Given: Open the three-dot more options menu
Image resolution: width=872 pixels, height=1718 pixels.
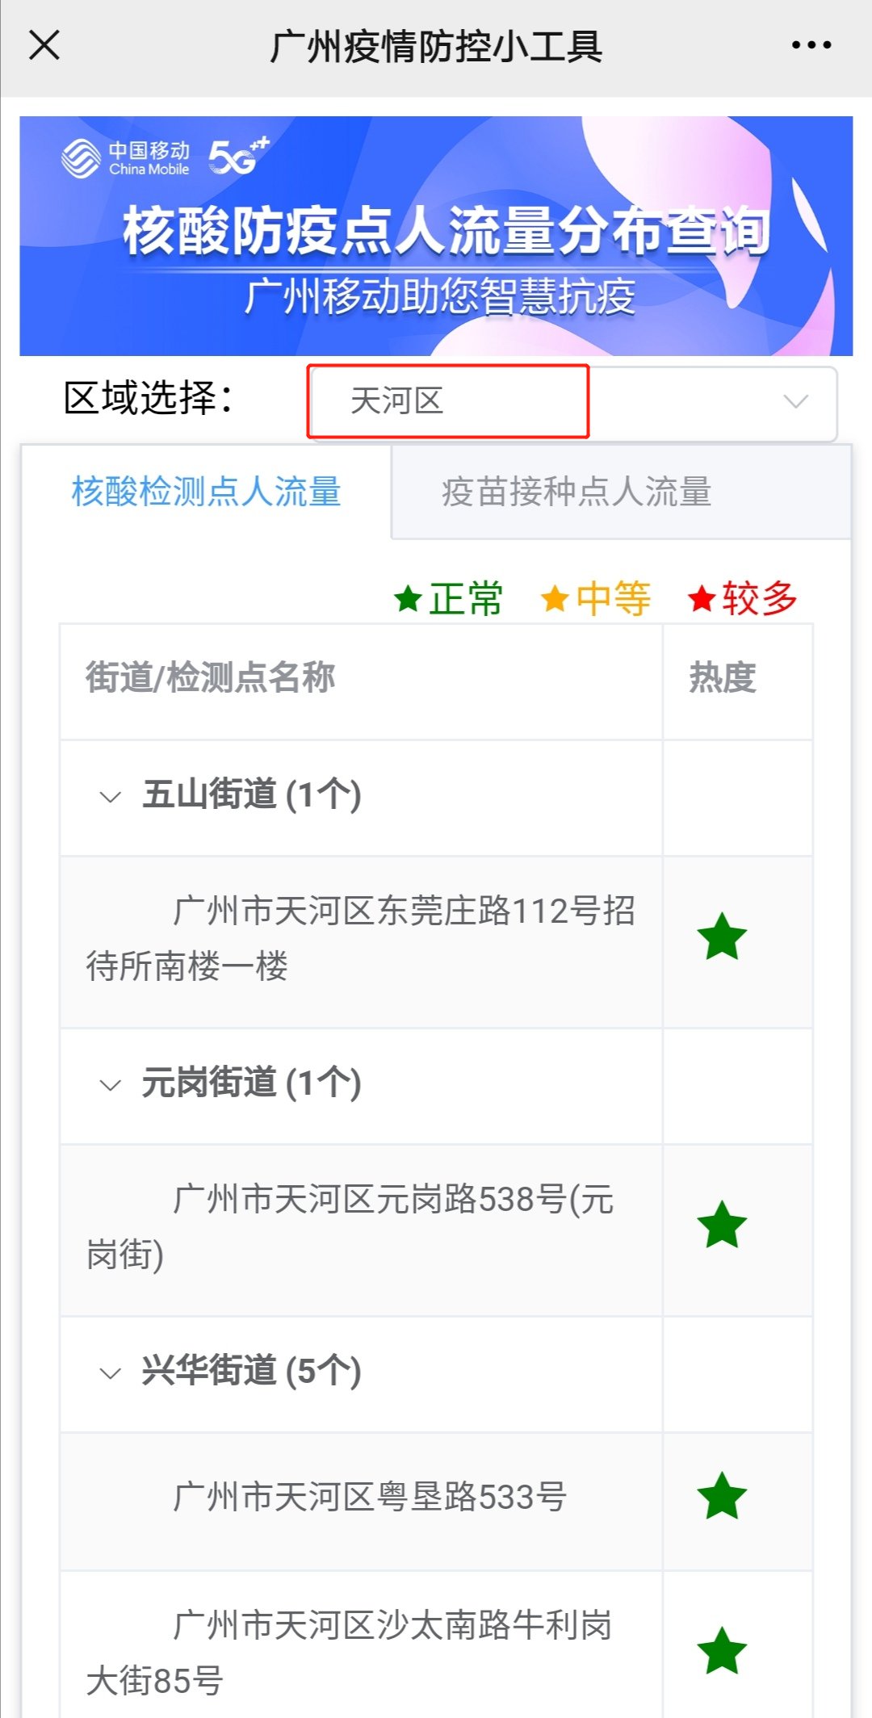Looking at the screenshot, I should 811,45.
